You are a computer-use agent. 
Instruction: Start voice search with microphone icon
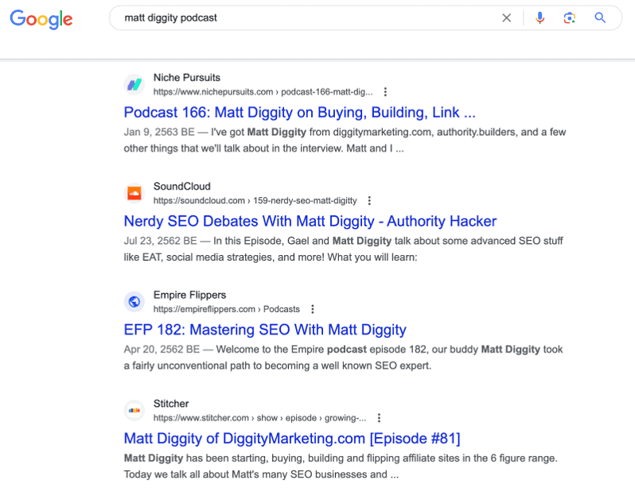(x=540, y=17)
